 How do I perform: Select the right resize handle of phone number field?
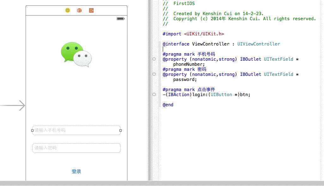coord(120,130)
